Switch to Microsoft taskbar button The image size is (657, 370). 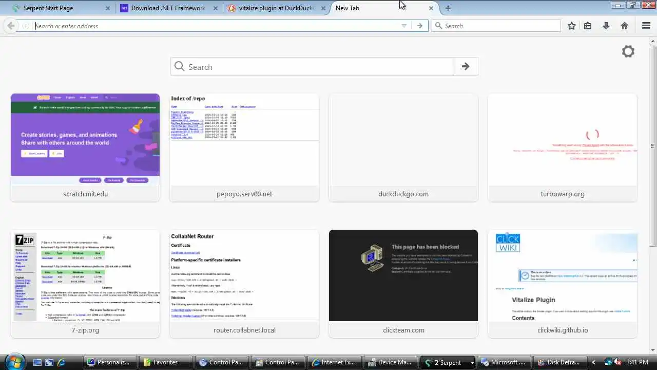[x=503, y=362]
